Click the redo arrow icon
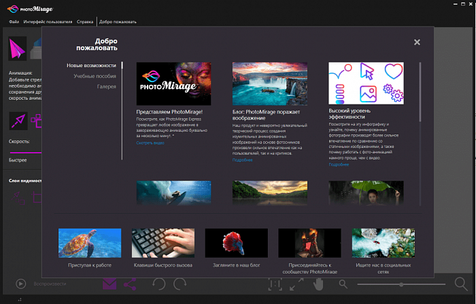 tap(180, 284)
